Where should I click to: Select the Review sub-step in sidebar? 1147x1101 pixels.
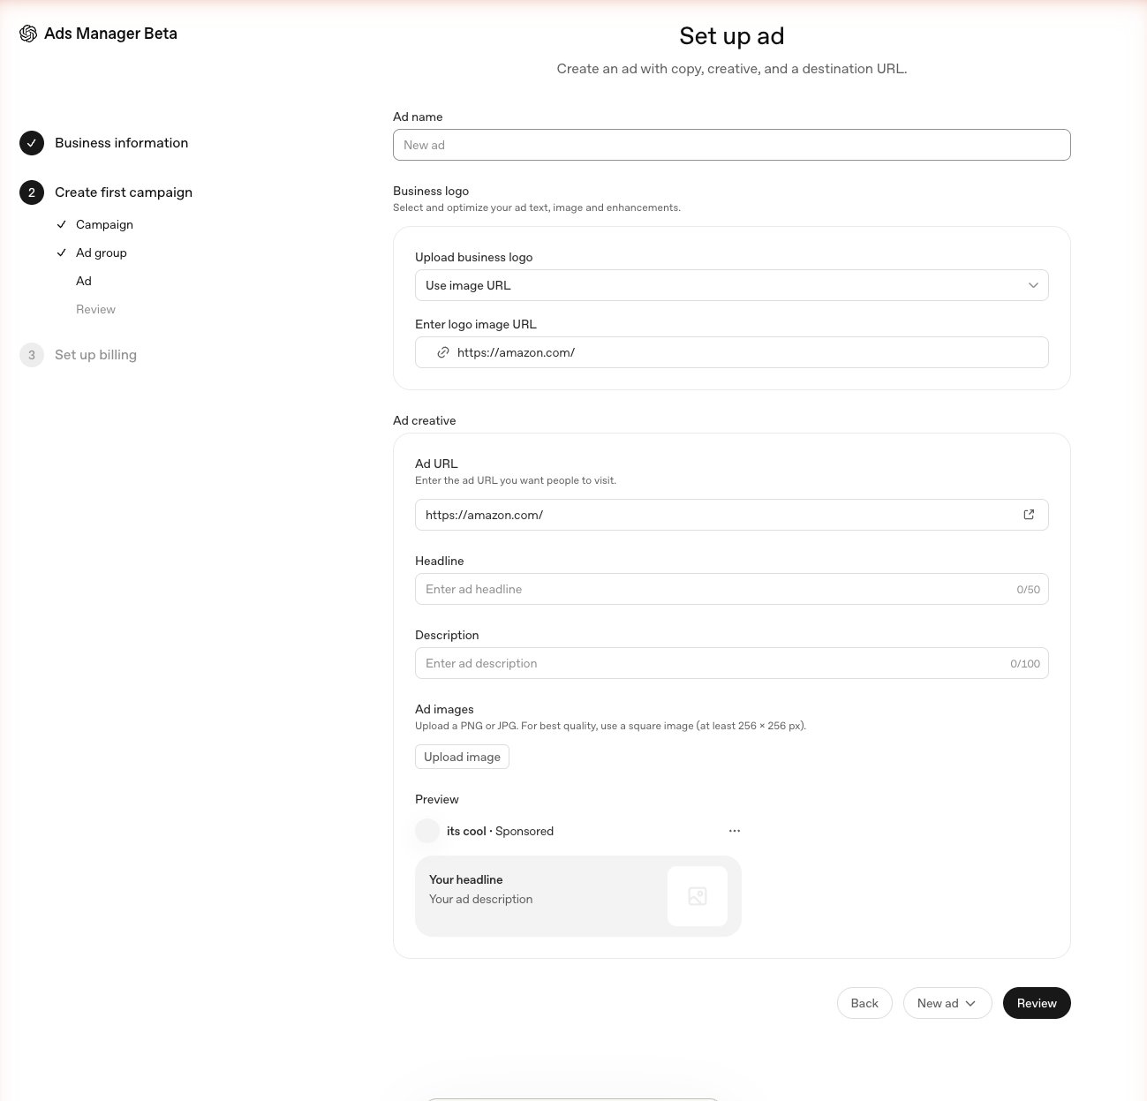(95, 309)
